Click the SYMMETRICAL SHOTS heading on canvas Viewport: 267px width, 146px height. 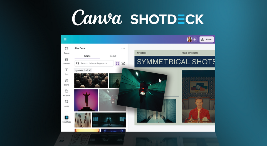pyautogui.click(x=176, y=62)
